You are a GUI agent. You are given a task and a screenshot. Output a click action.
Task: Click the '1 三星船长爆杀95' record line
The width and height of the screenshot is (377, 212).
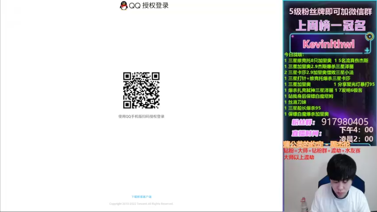[303, 108]
